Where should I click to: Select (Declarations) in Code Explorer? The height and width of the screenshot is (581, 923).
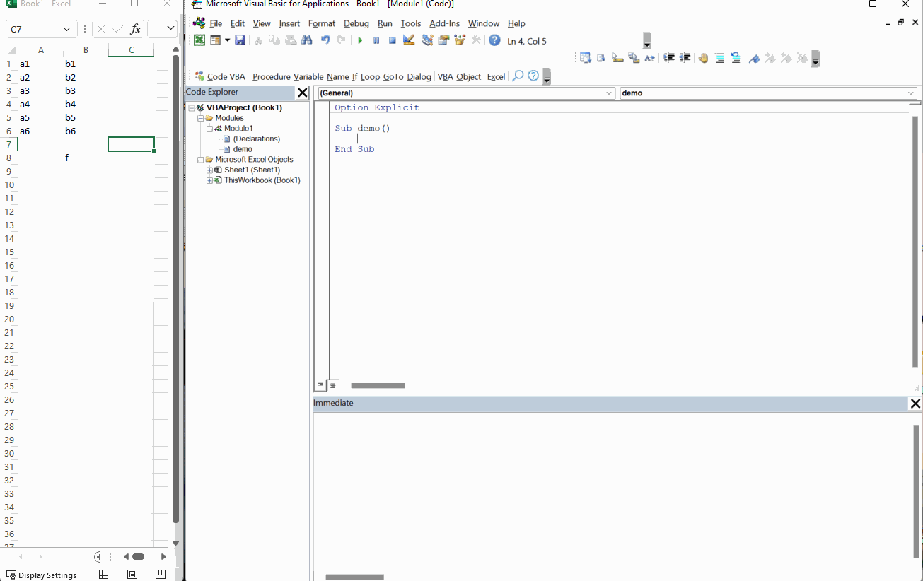click(256, 139)
